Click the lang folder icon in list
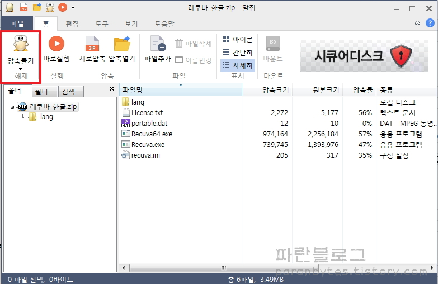Screen dimensions: 438x284 [126, 102]
